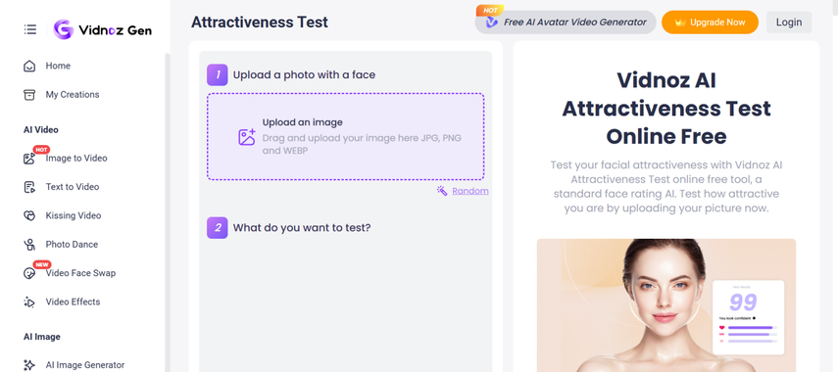Click the Video Face Swap icon
838x372 pixels.
[29, 273]
